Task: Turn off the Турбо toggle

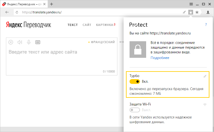Action: [135, 82]
